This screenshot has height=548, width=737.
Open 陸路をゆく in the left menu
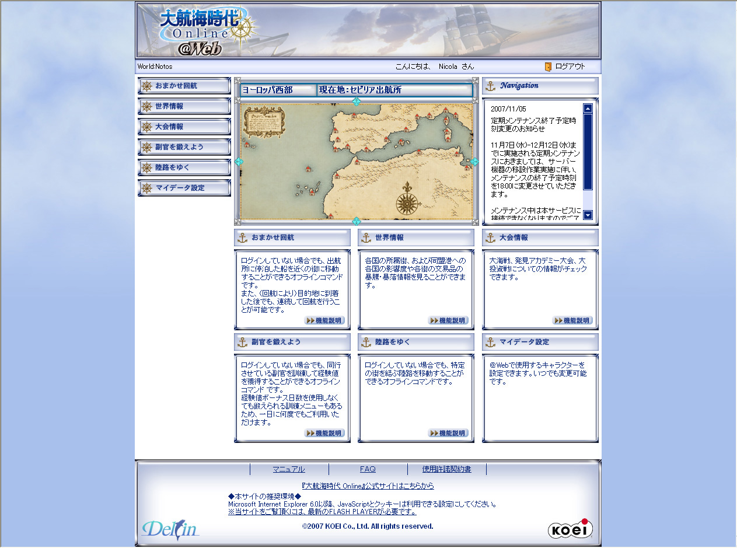184,167
